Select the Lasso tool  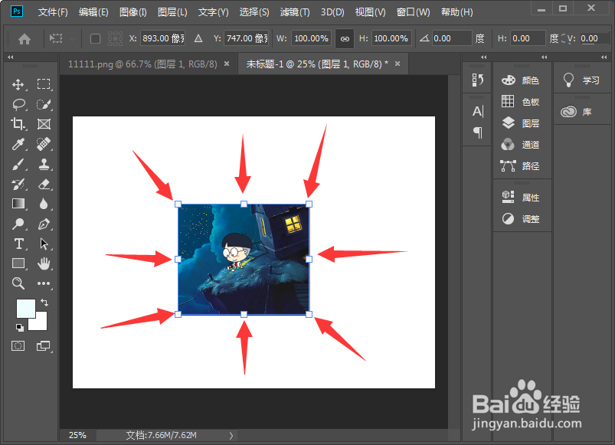18,104
